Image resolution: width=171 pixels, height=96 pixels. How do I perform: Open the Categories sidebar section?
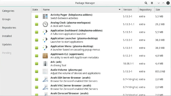[x=8, y=11]
